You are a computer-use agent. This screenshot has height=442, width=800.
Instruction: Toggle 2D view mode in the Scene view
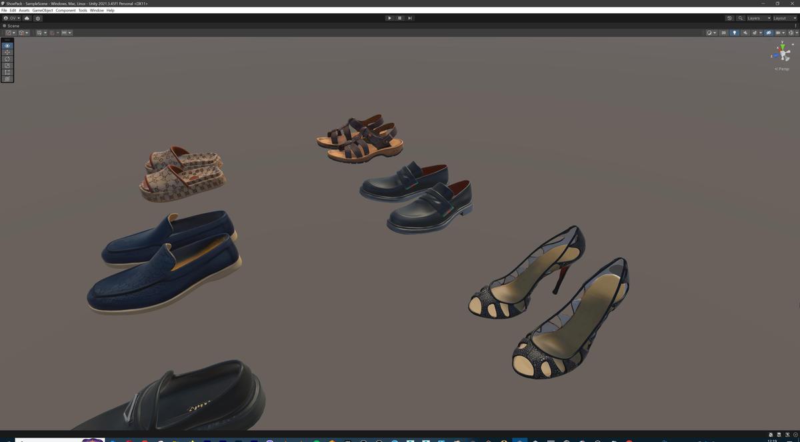click(723, 32)
